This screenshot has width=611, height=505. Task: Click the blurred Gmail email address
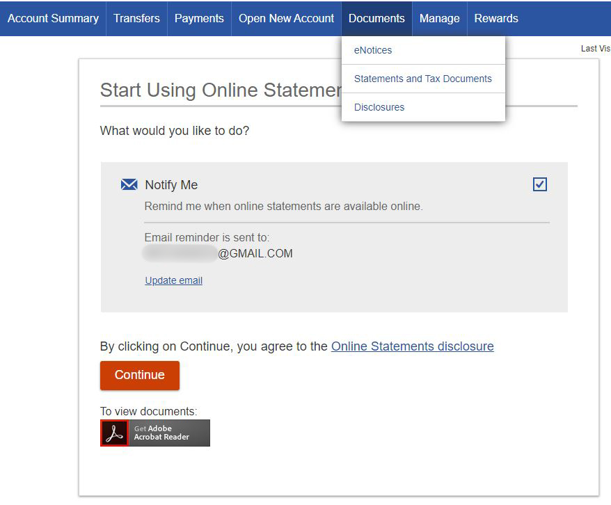[219, 253]
